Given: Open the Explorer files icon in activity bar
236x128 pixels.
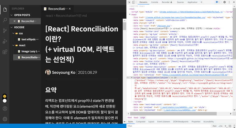Looking at the screenshot, I should pyautogui.click(x=5, y=10).
